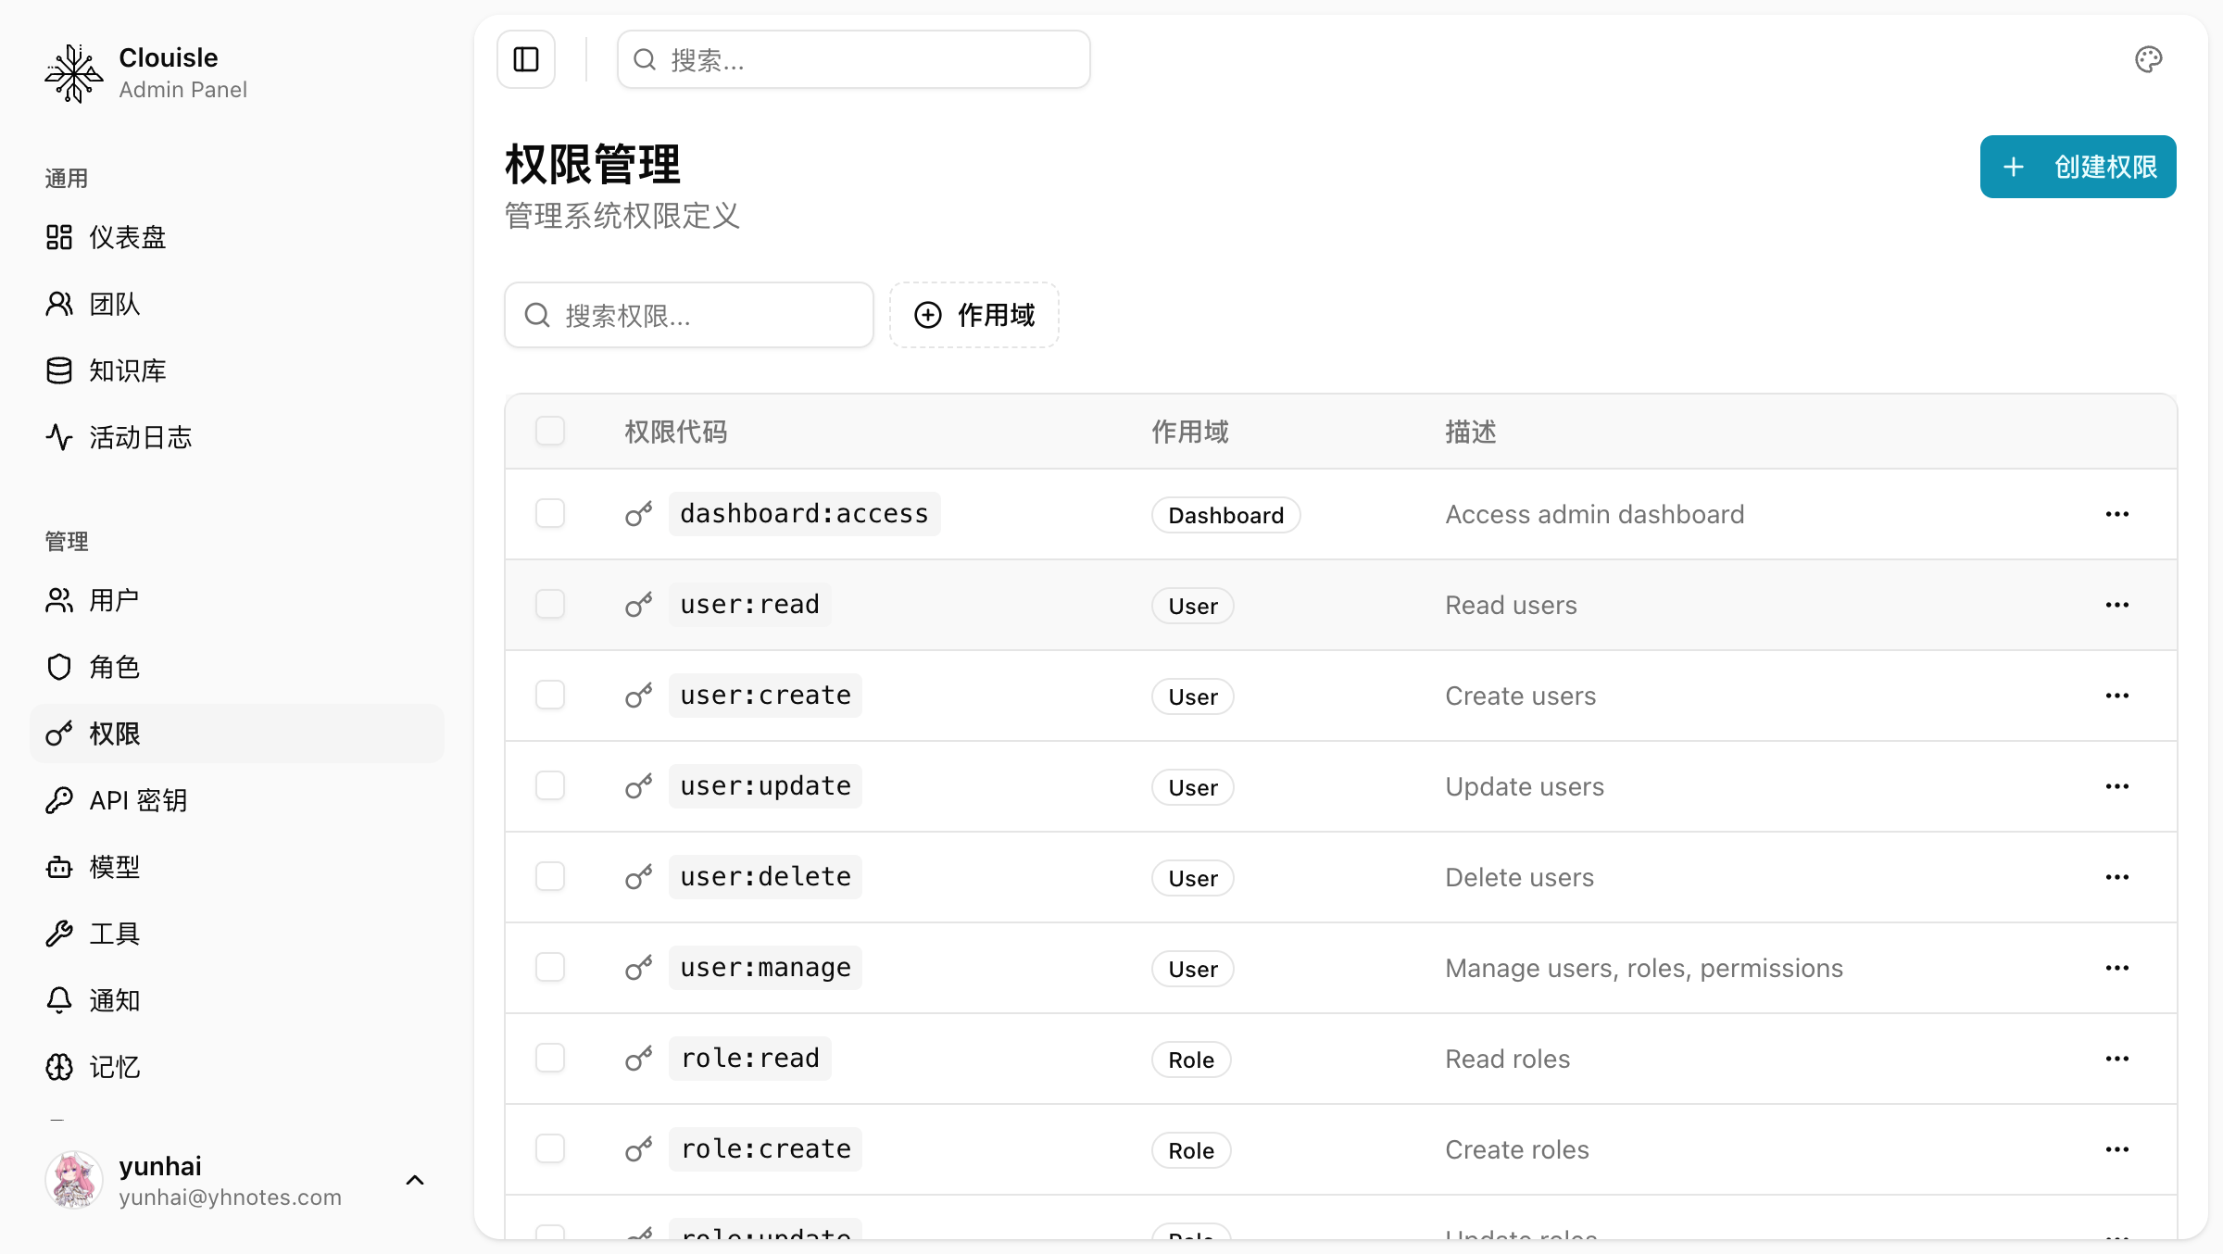Open the theme palette picker

pos(2149,59)
